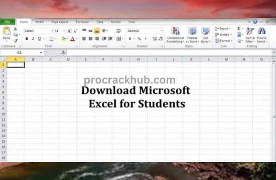Click the AutoSum sigma icon
Viewport: 276px width, 180px height.
click(x=239, y=28)
